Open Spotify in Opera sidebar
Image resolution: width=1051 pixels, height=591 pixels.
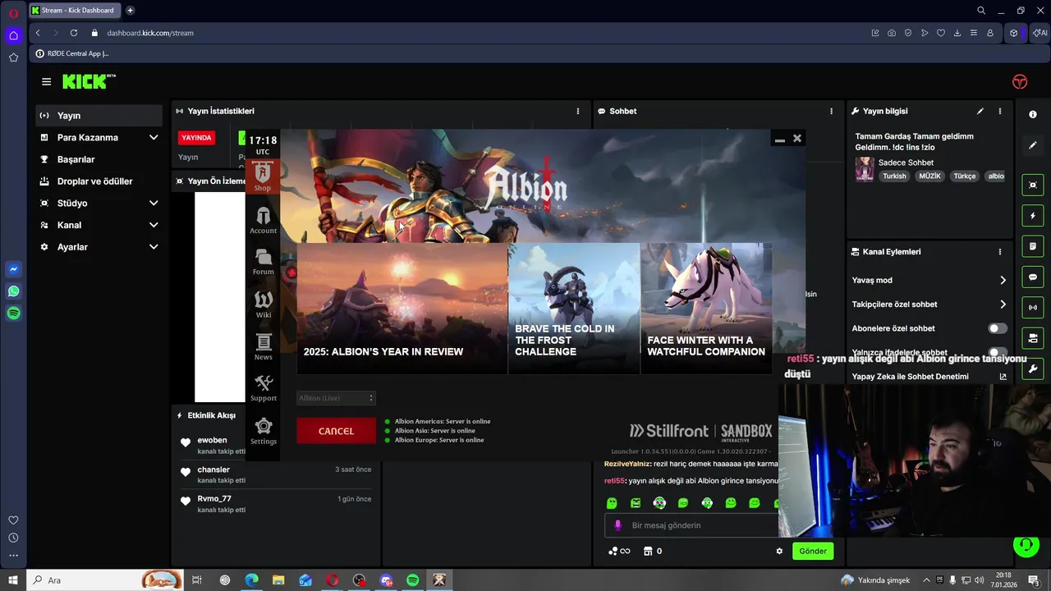(13, 314)
